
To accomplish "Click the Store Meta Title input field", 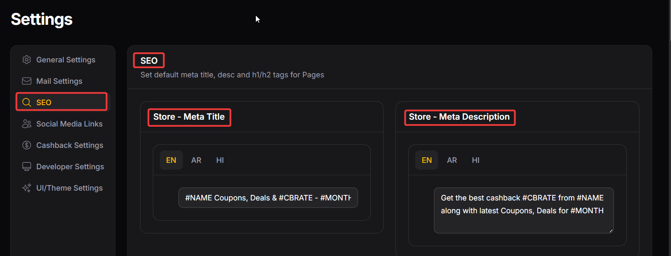I will pos(268,198).
